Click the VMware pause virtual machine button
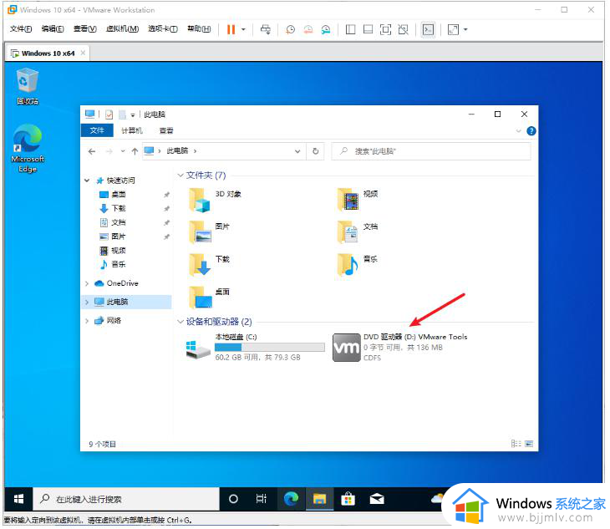The image size is (610, 529). pos(231,29)
